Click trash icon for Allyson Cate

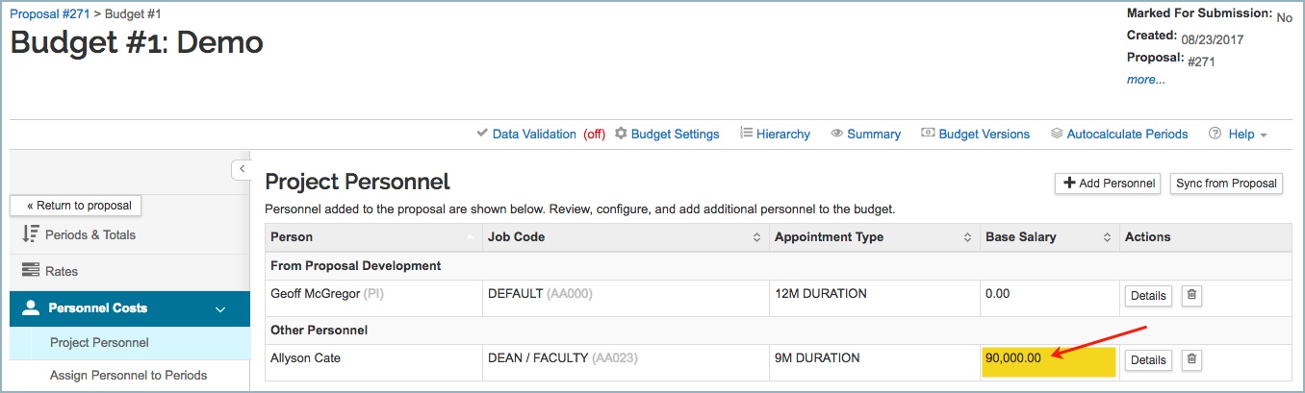tap(1191, 359)
